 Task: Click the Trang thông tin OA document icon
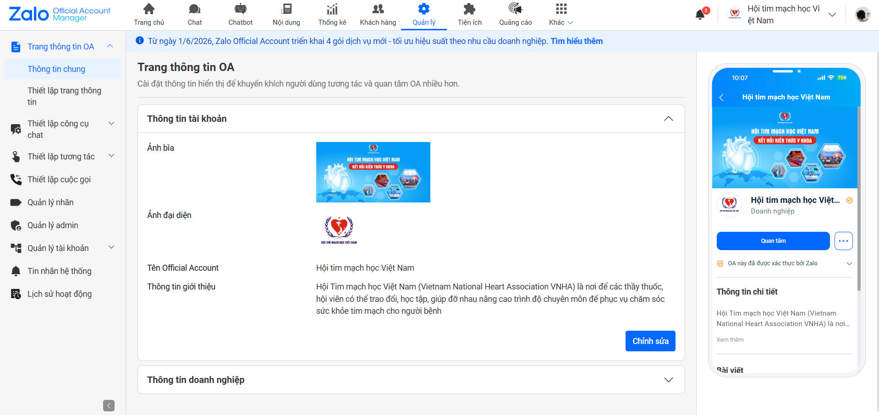coord(16,47)
